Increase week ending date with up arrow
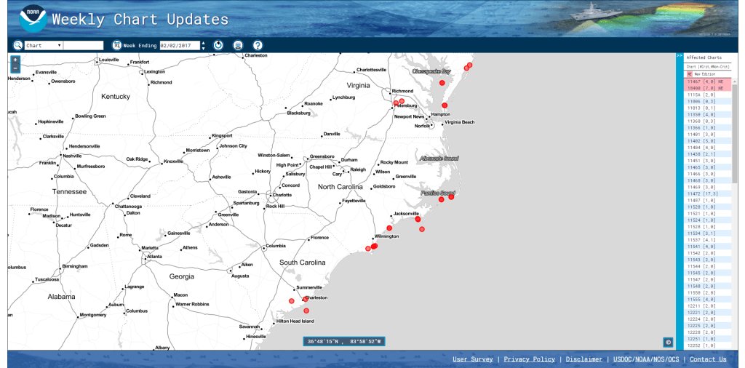Screen dimensions: 745x368 pos(204,43)
